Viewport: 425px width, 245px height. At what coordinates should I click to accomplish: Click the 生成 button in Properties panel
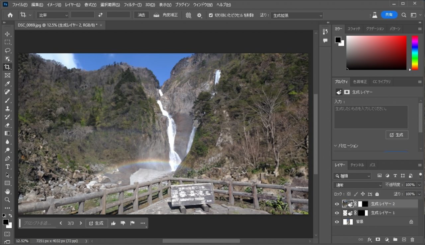click(x=397, y=135)
